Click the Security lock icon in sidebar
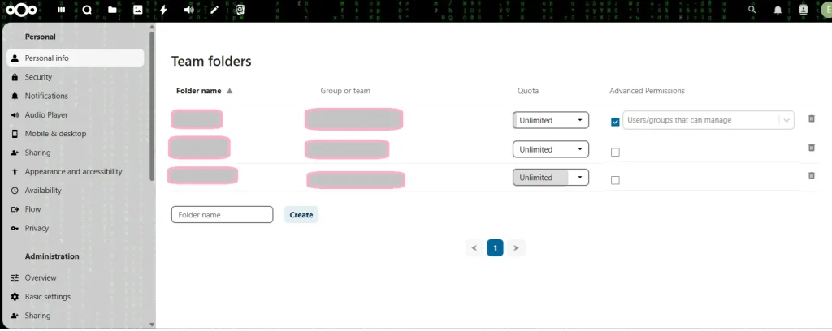This screenshot has width=832, height=331. [x=15, y=77]
